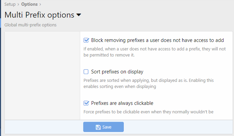234x136 pixels.
Task: Go to the Setup breadcrumb
Action: click(x=10, y=4)
